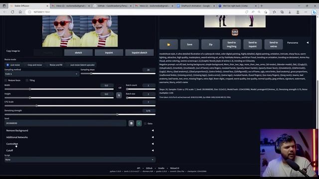Copy image to inpaint sketch
Viewport: 319px width, 179px height.
point(140,53)
